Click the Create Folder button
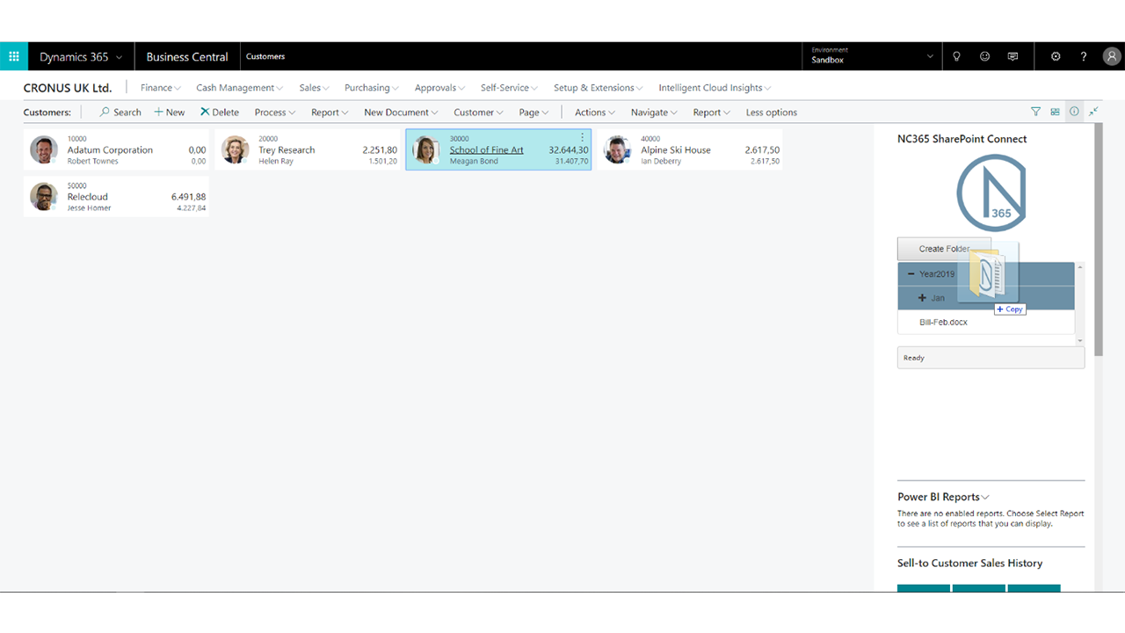The image size is (1125, 633). 944,249
